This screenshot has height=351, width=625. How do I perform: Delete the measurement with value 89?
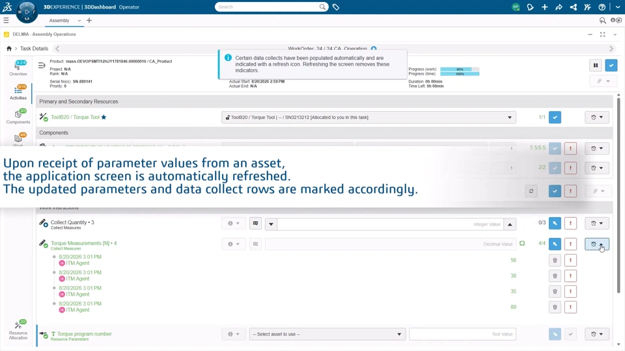click(555, 307)
